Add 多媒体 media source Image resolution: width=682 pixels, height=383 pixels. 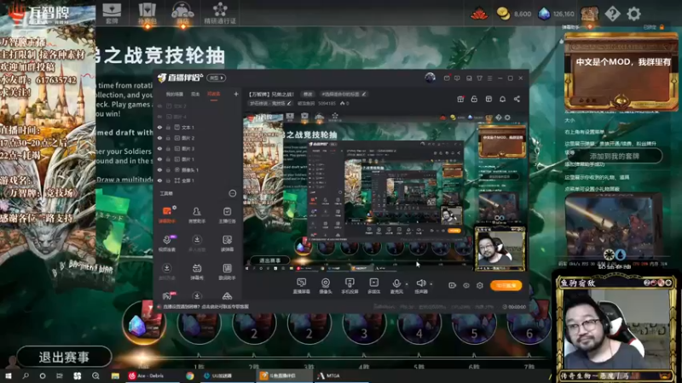click(x=373, y=286)
